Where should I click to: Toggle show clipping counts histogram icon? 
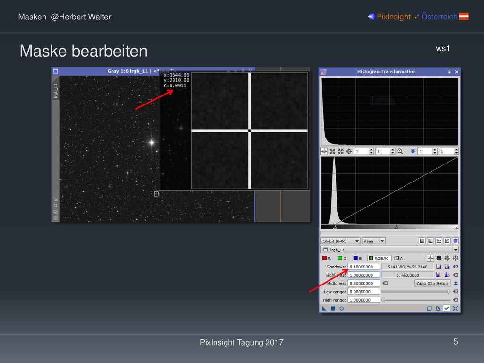[x=431, y=241]
